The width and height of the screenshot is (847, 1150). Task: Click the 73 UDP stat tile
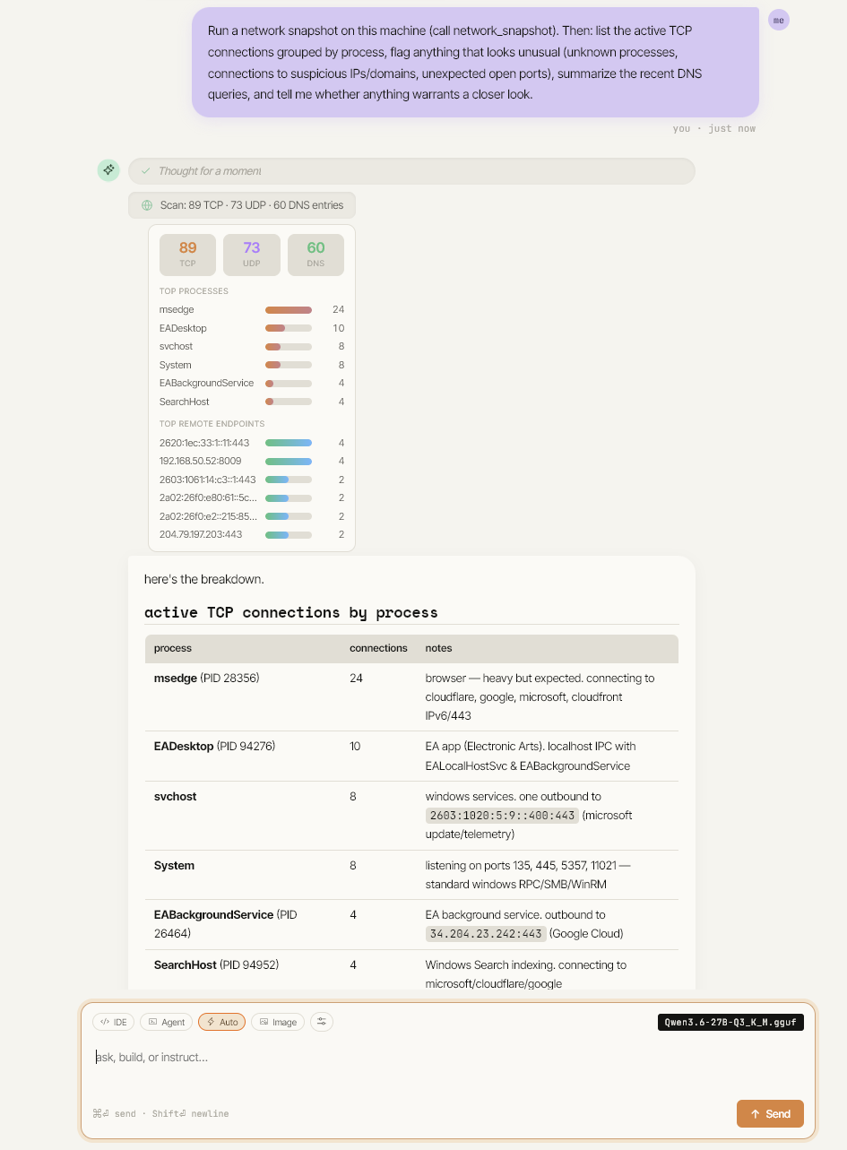(252, 255)
